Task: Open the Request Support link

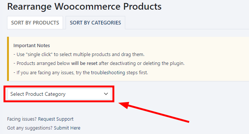Action: click(x=56, y=119)
